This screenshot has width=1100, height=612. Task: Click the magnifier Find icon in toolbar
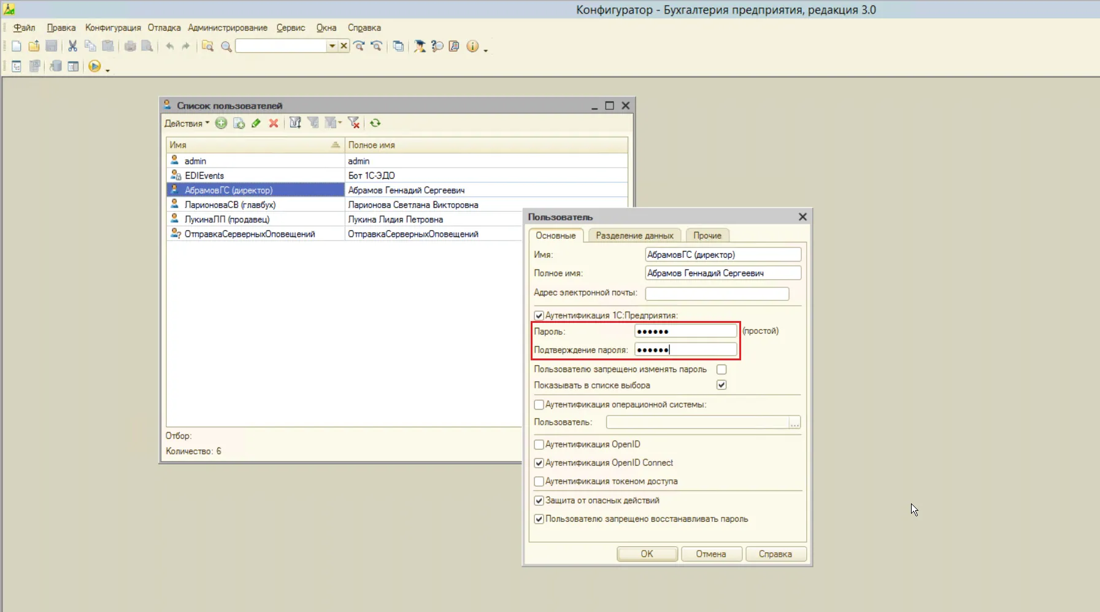pos(226,47)
